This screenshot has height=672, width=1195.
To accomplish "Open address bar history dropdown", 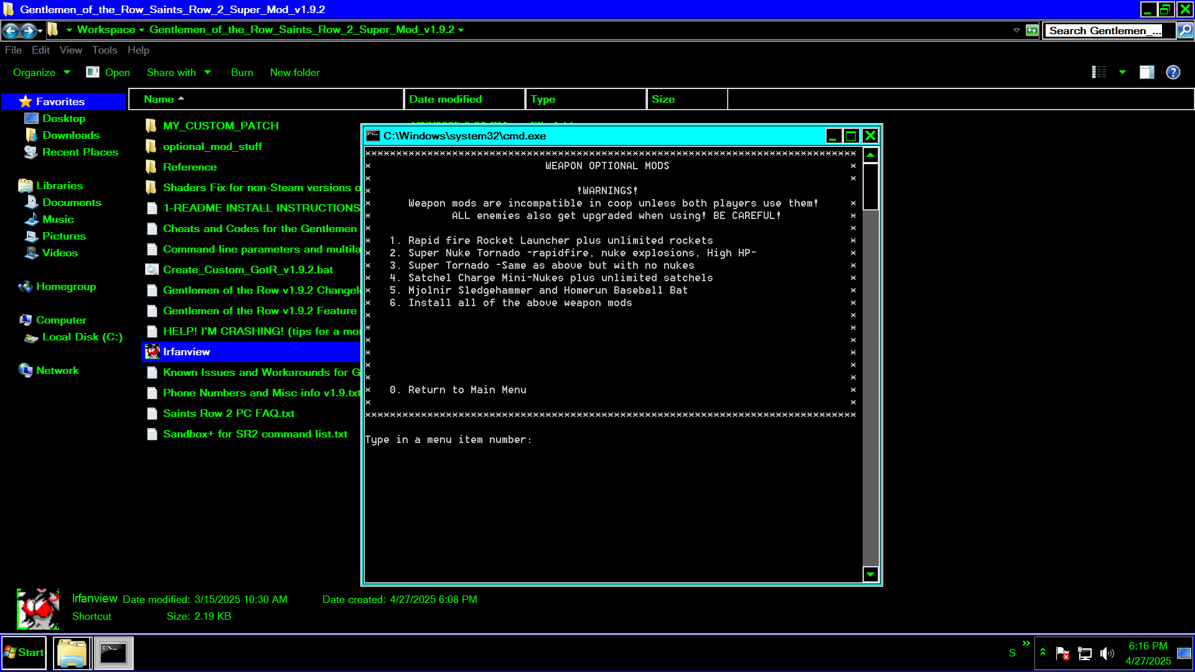I will [x=1016, y=30].
